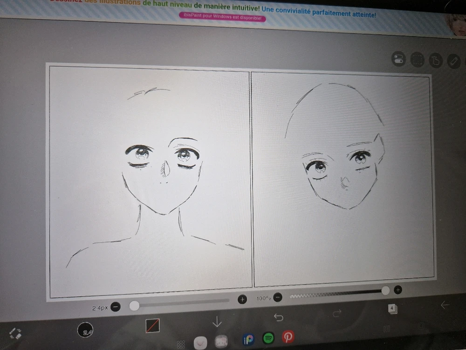Decrease brush thickness with minus button
Screen dimensions: 466x350
pos(116,307)
